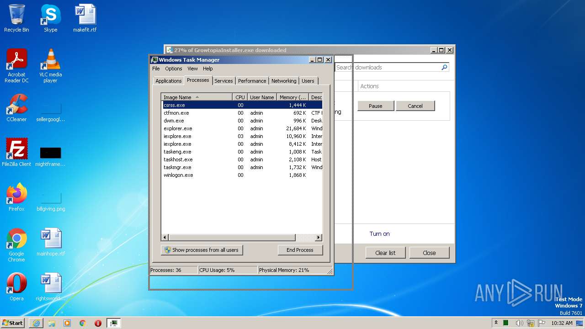This screenshot has height=329, width=585.
Task: Open the Action Center flag icon
Action: [x=542, y=323]
